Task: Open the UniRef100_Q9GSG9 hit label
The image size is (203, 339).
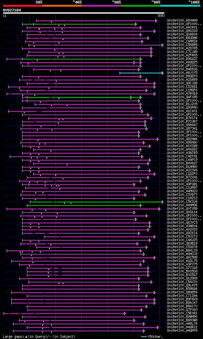Action: point(182,31)
